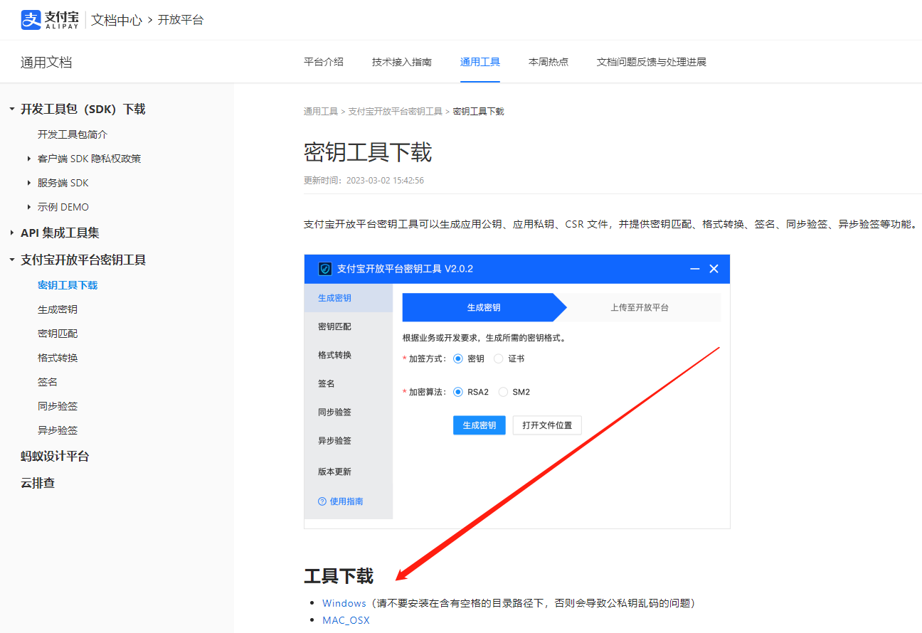The height and width of the screenshot is (633, 922).
Task: Open 开放平台 in the header breadcrumb
Action: (181, 20)
